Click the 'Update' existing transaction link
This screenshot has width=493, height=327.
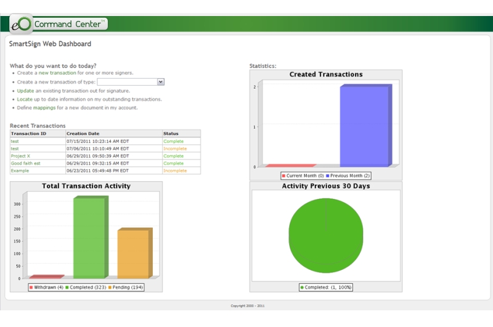(x=25, y=91)
